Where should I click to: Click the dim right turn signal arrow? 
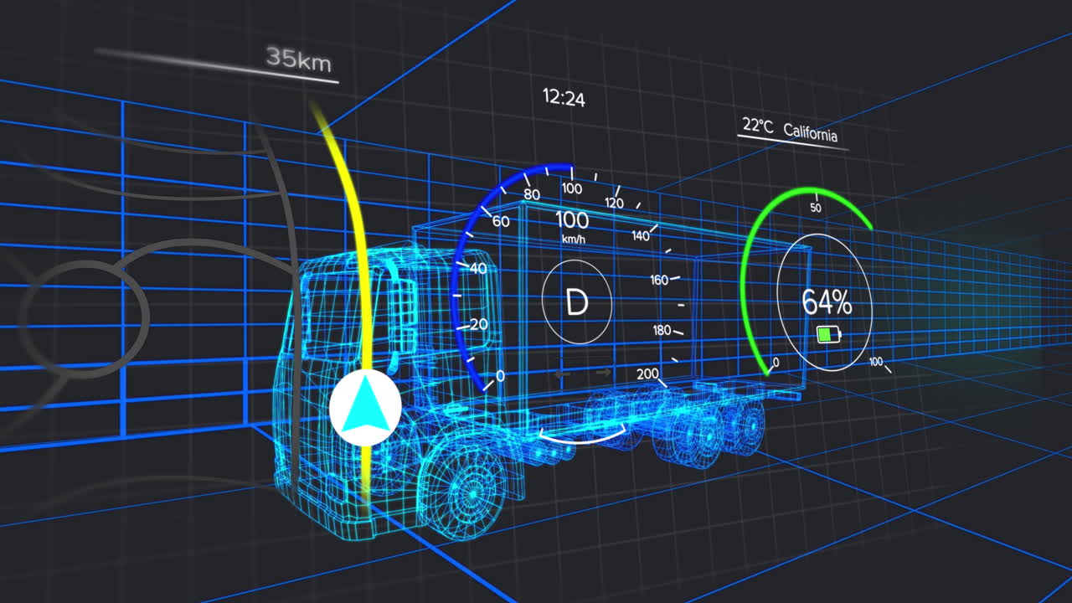[603, 372]
